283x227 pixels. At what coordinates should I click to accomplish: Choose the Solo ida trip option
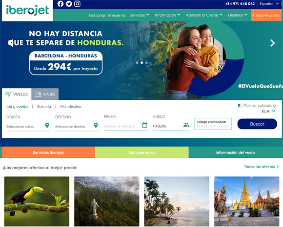[44, 107]
